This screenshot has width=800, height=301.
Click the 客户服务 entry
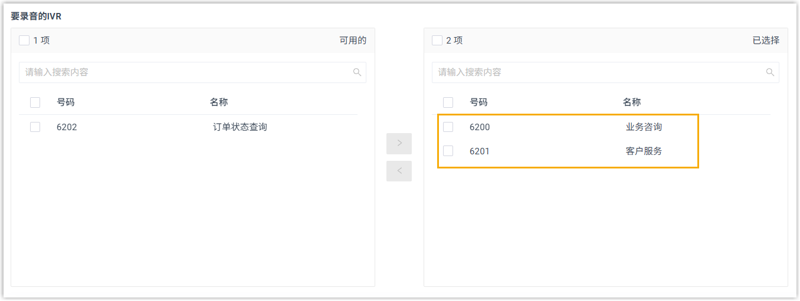tap(644, 151)
